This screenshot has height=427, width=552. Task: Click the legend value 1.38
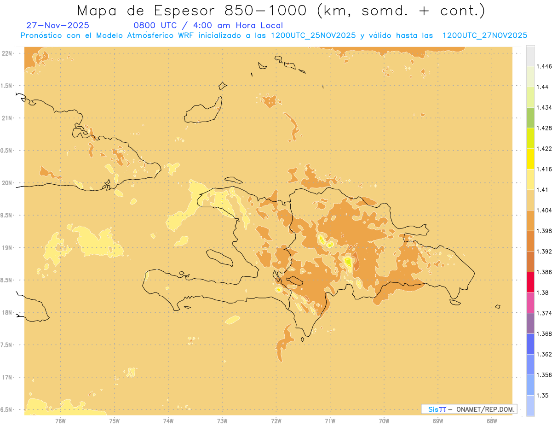[x=542, y=292]
